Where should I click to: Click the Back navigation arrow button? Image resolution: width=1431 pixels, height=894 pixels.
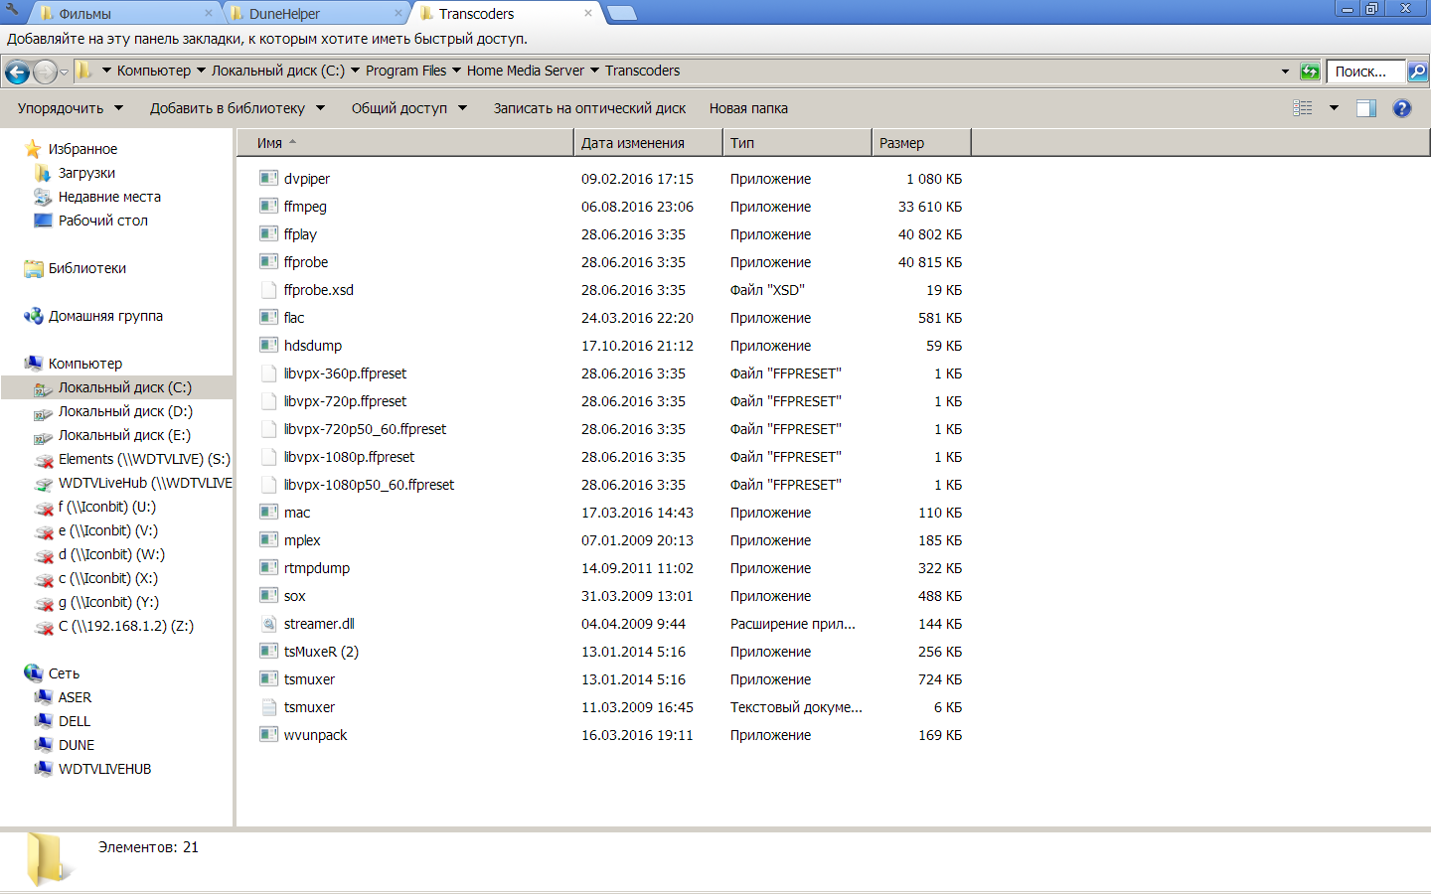(17, 72)
